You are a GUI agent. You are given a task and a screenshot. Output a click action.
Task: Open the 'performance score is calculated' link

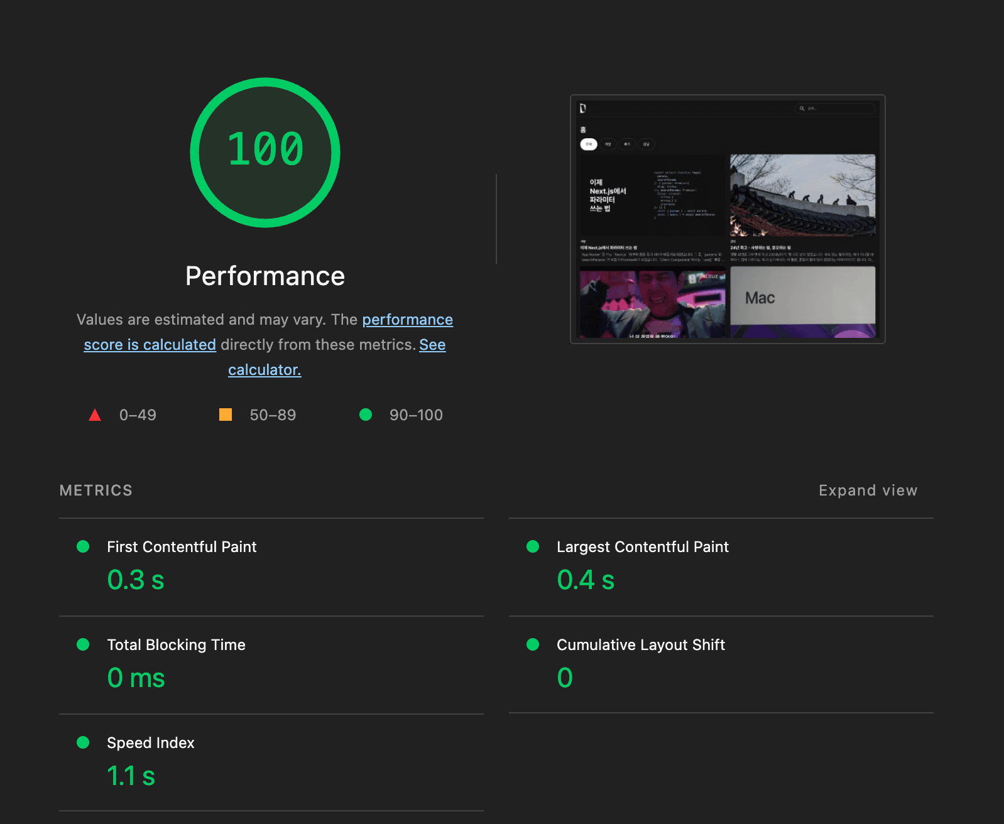point(268,332)
